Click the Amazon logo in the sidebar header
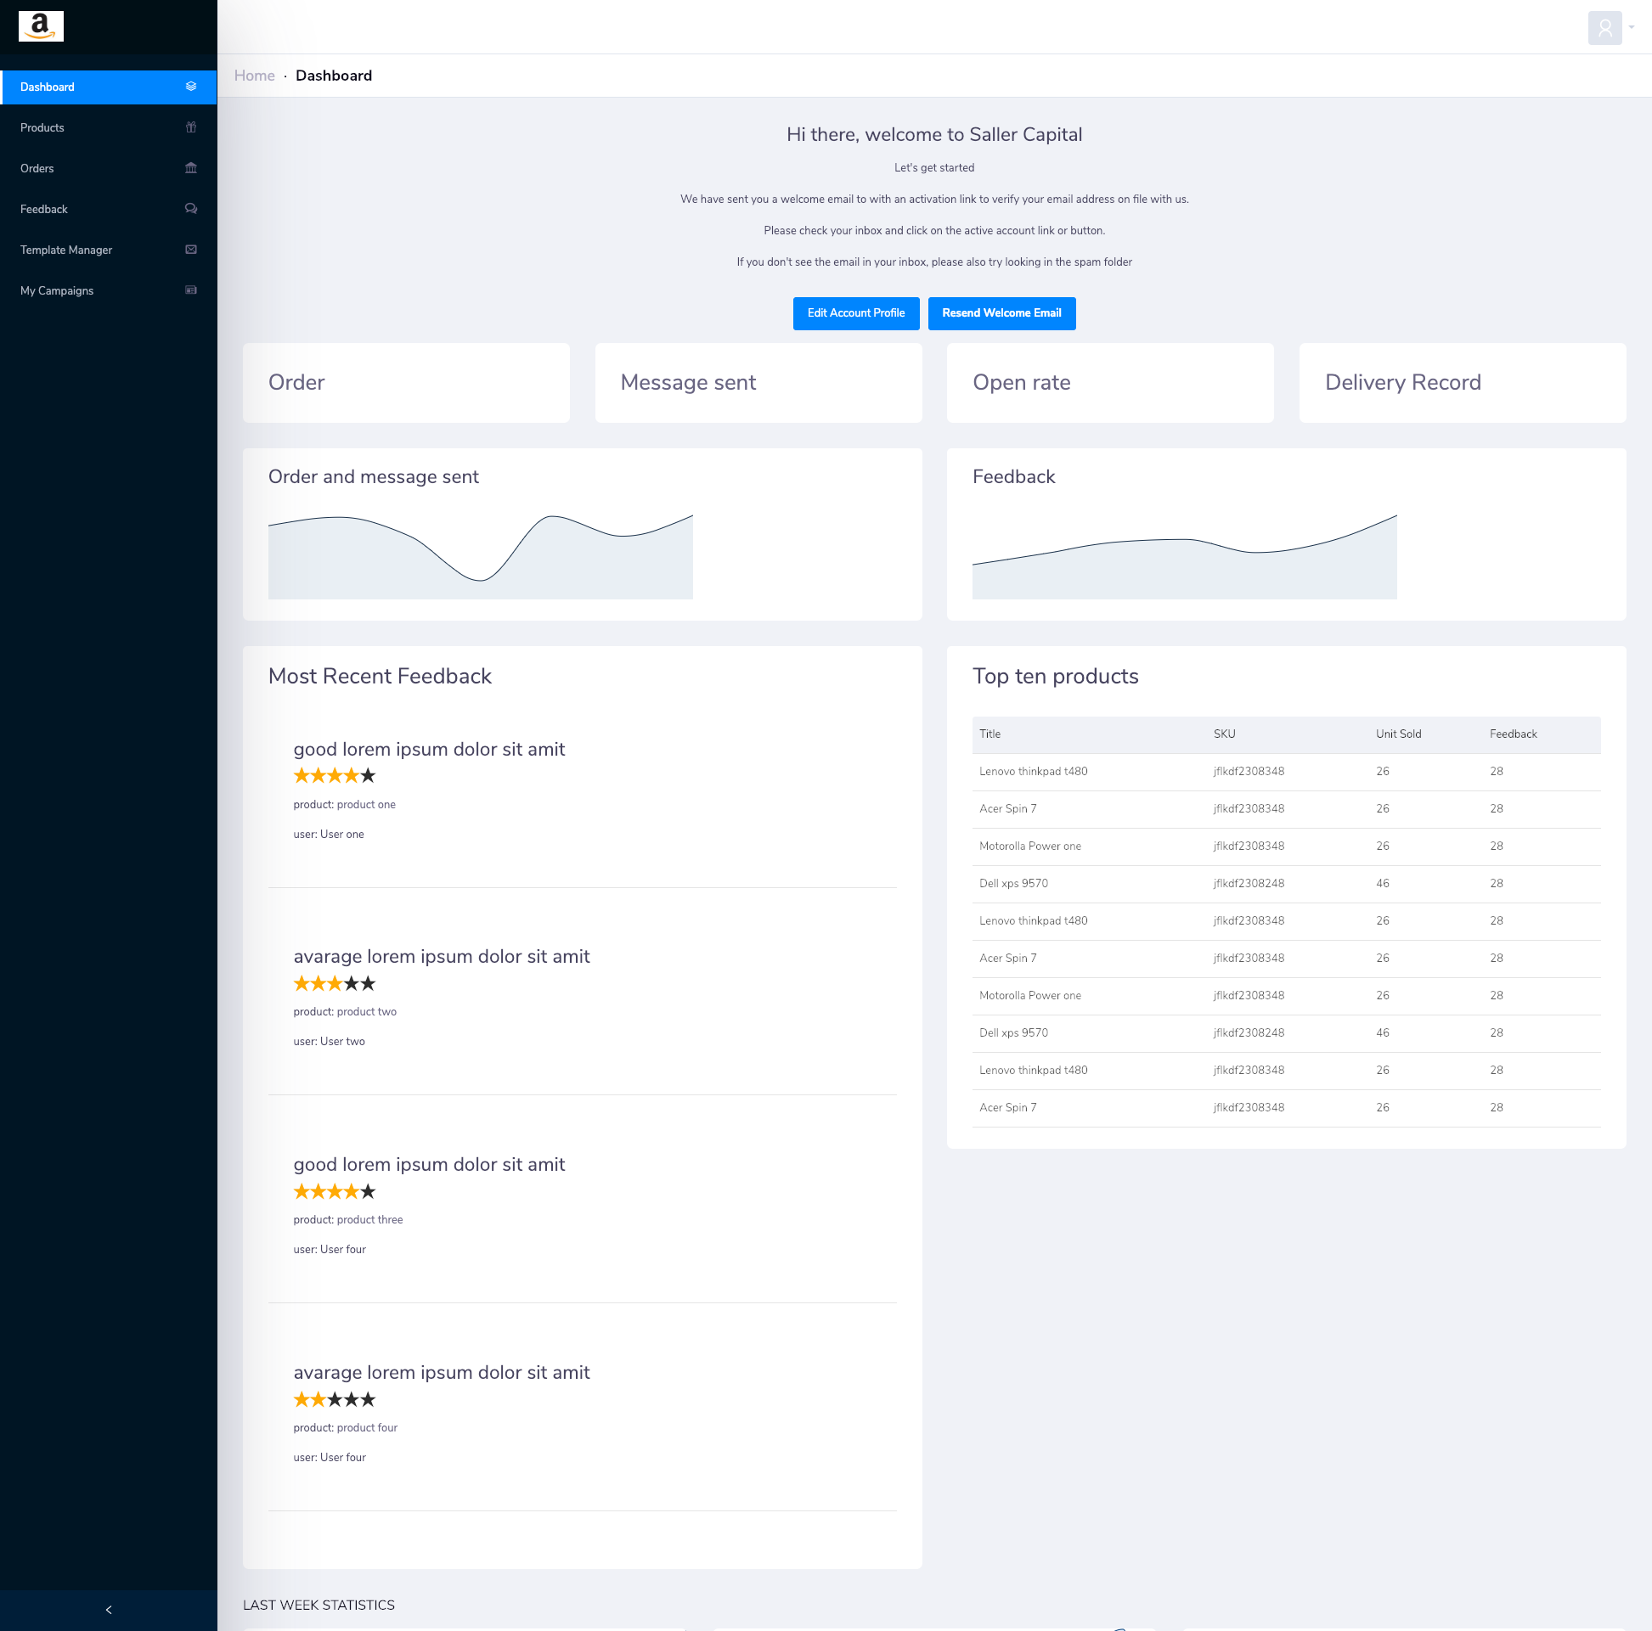This screenshot has height=1631, width=1652. tap(41, 26)
